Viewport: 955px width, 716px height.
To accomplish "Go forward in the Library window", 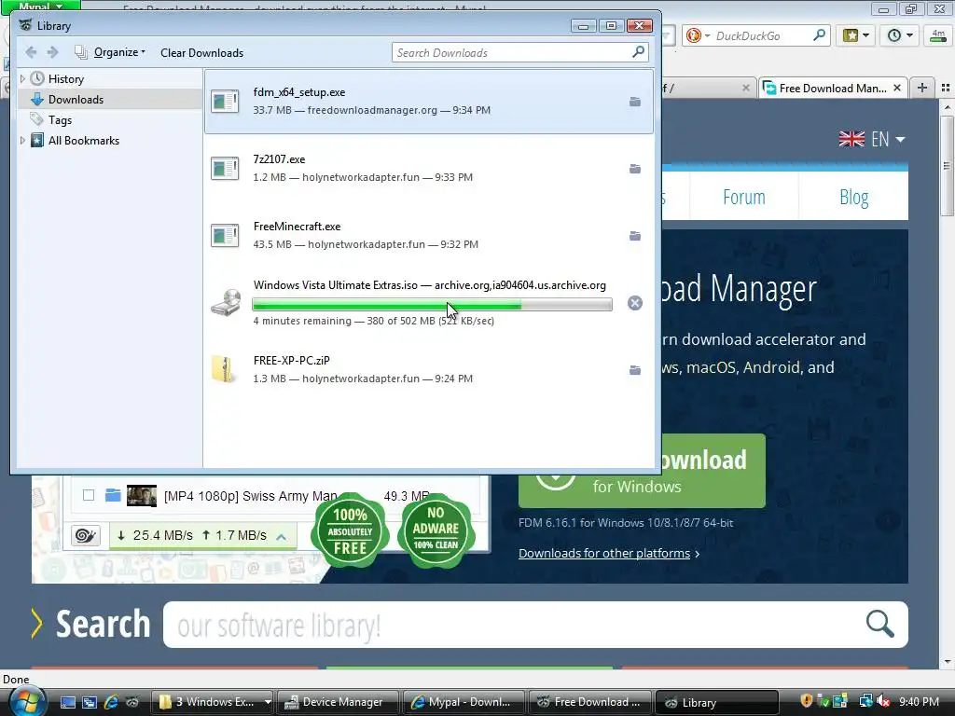I will click(53, 52).
